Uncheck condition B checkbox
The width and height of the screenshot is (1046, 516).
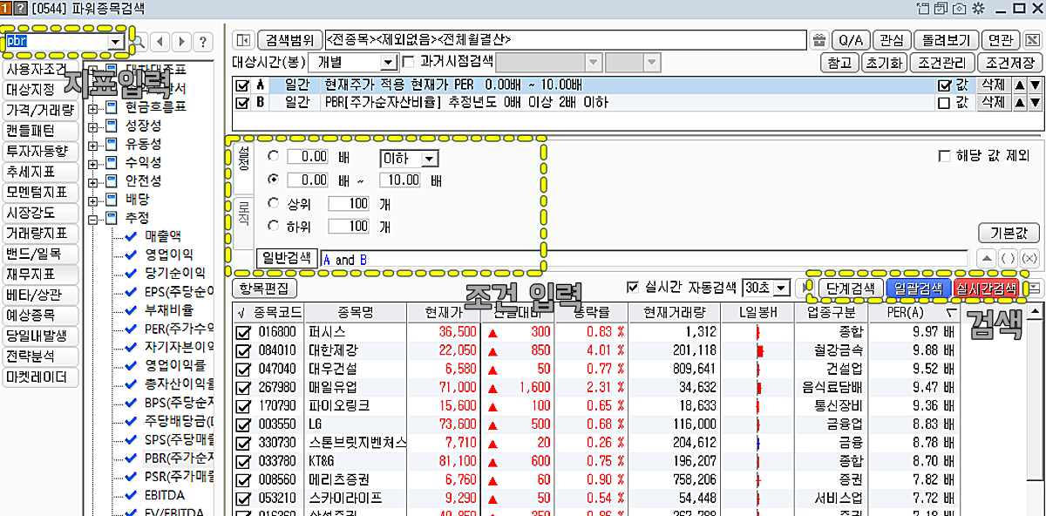243,102
